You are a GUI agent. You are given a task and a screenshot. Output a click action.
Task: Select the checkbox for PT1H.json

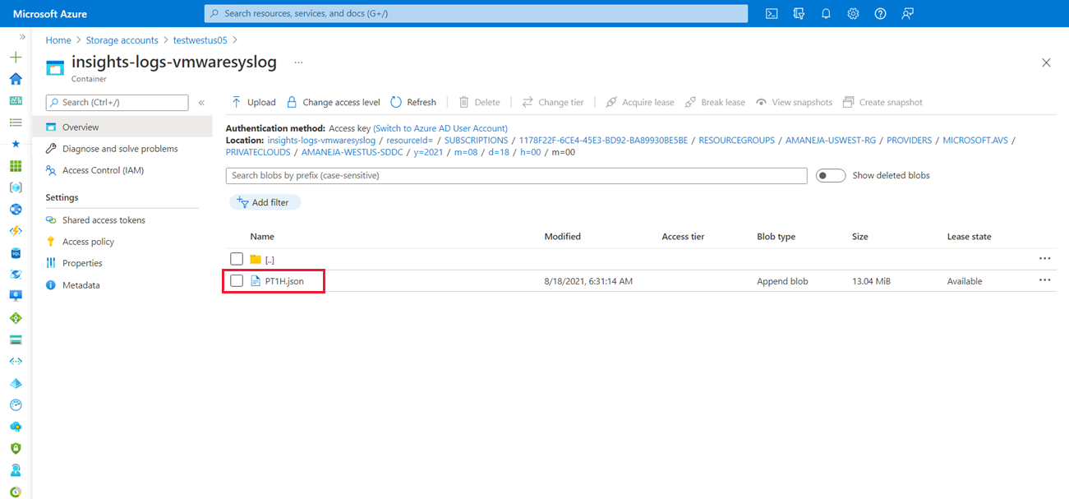coord(237,281)
